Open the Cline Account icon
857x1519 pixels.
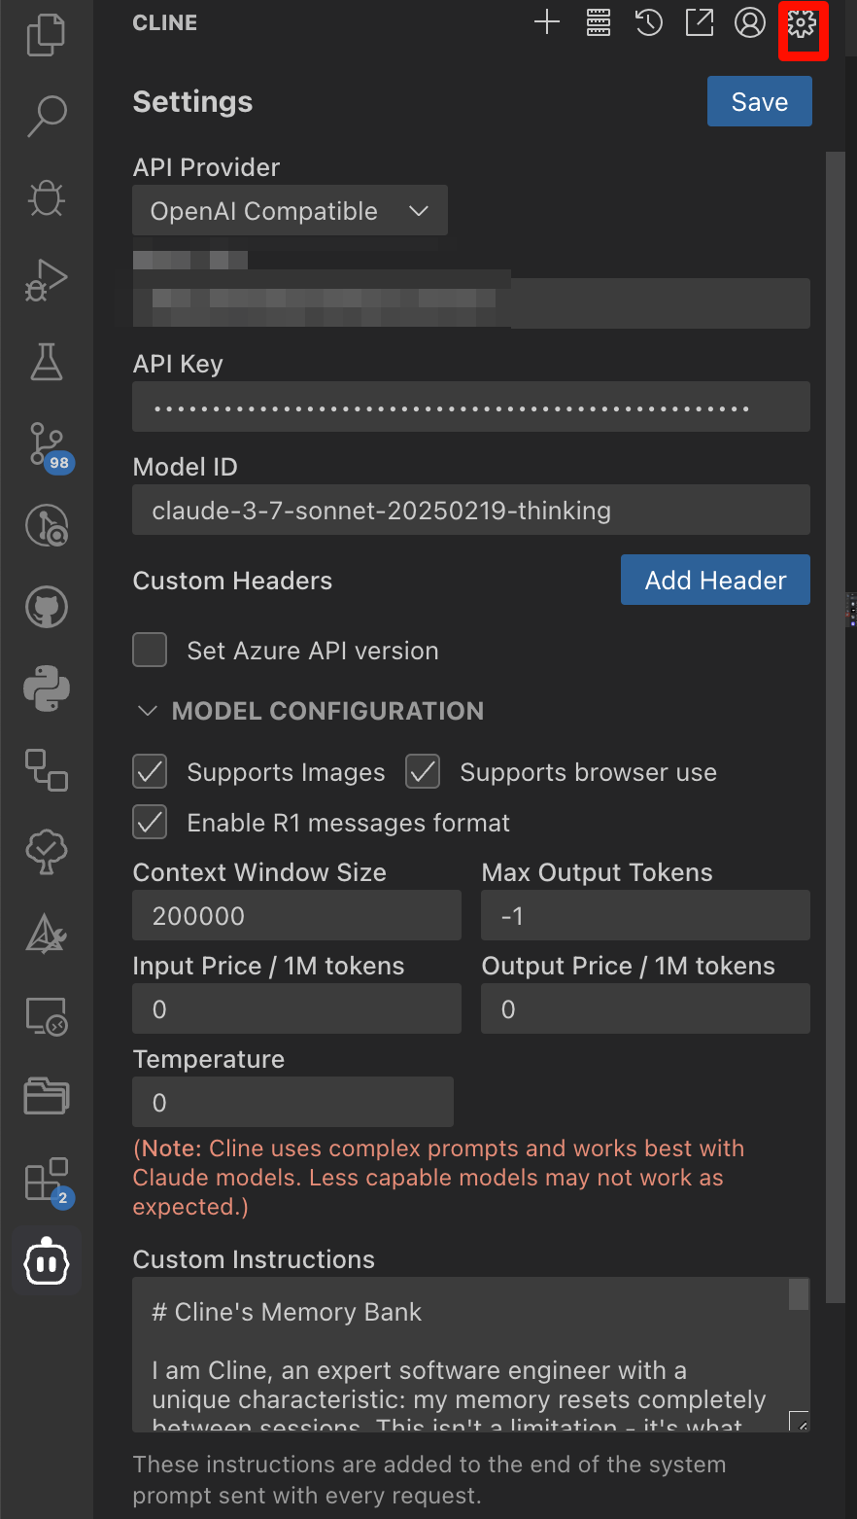750,22
